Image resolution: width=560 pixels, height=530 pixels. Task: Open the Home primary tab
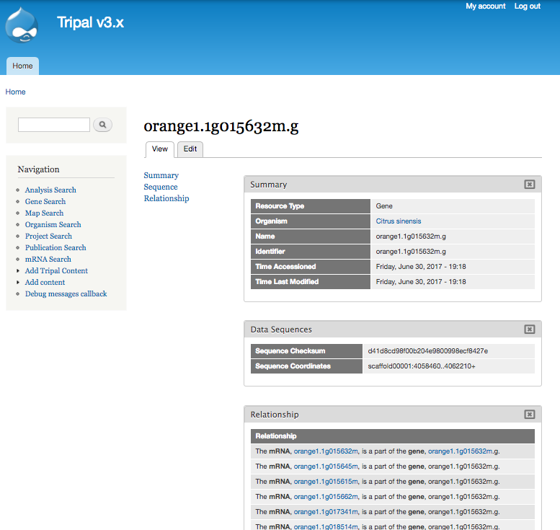22,66
